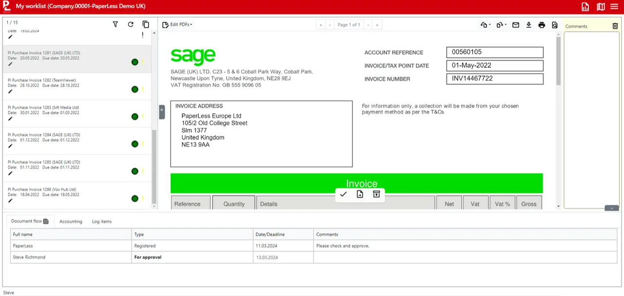Select Purchase Invoice 1286 (Vox Hub Ltd)
624x296 pixels.
(x=77, y=196)
